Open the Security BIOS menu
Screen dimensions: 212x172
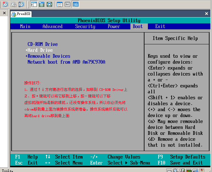[85, 26]
